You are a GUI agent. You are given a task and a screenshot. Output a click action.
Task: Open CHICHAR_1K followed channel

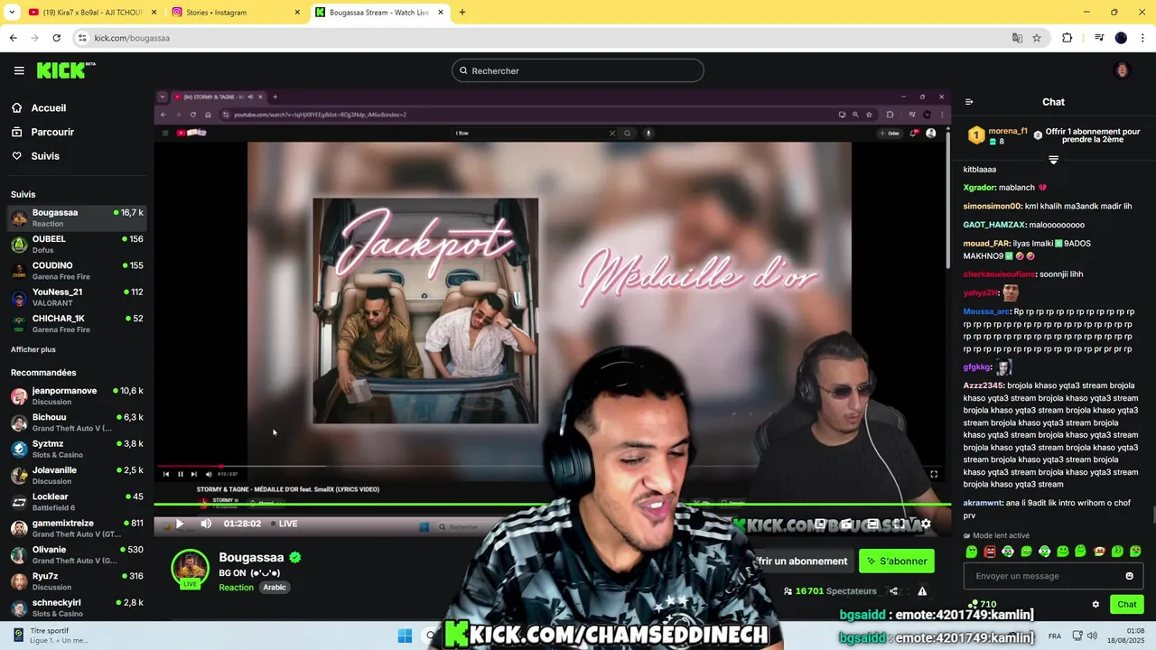click(x=77, y=323)
